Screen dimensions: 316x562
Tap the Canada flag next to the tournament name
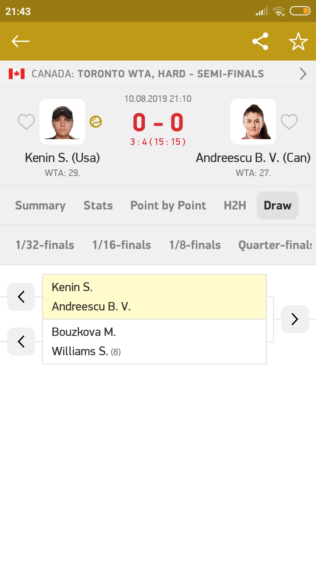(x=17, y=74)
